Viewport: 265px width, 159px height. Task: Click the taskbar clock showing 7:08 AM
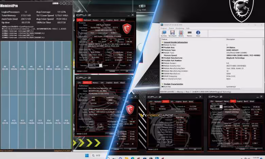click(x=256, y=158)
